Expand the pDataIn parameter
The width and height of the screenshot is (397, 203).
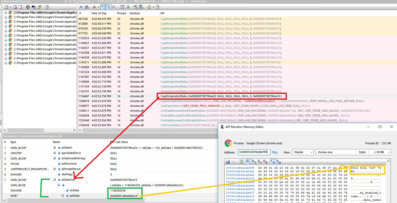54,148
